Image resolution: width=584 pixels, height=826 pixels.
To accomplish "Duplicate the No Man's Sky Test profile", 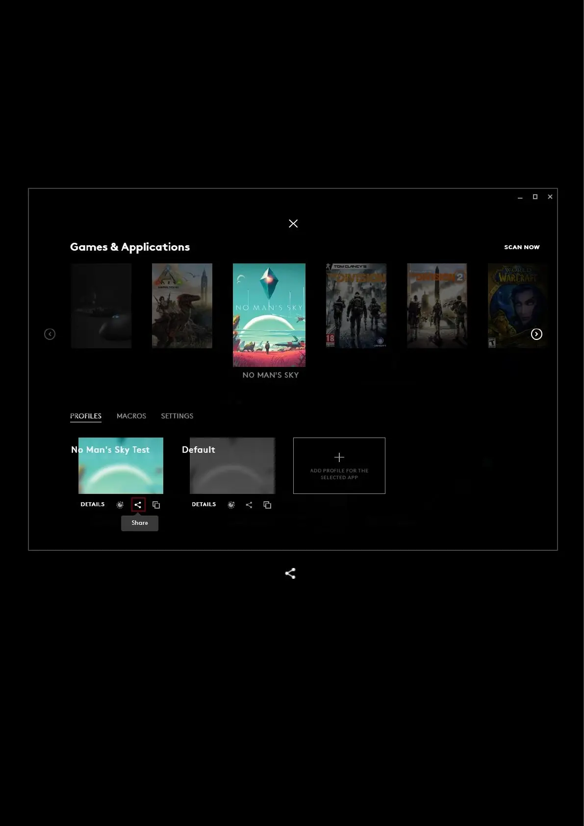I will pos(156,505).
